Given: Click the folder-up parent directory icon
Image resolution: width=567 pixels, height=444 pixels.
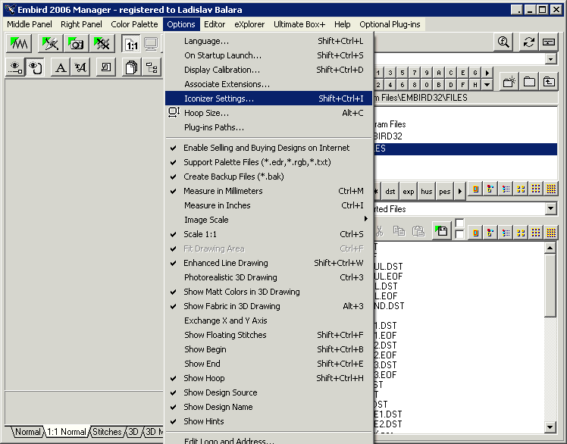Looking at the screenshot, I should (x=549, y=82).
